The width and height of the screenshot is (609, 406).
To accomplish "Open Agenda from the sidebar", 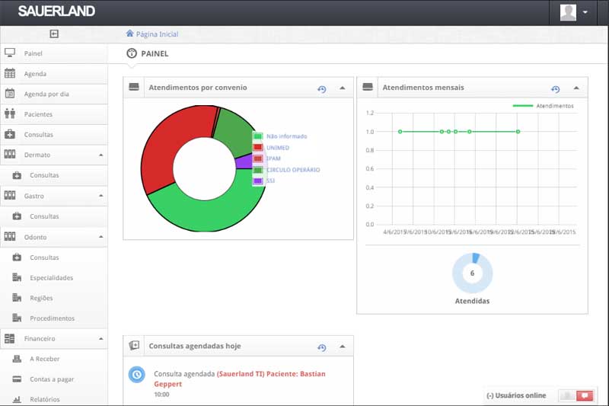I will pyautogui.click(x=54, y=73).
